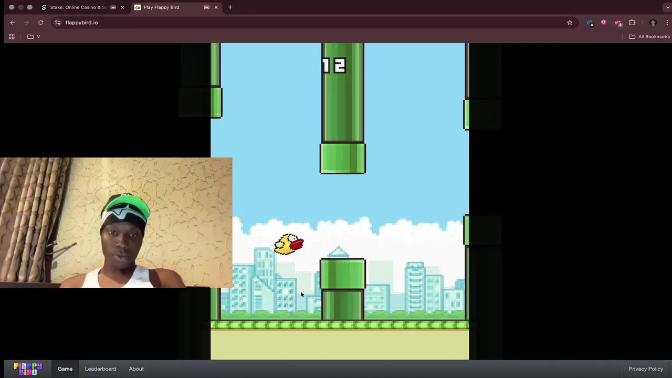Open the Privacy Policy link
Viewport: 672px width, 378px height.
(x=646, y=369)
